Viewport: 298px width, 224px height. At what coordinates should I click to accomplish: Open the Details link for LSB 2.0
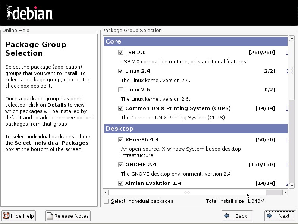click(x=287, y=52)
